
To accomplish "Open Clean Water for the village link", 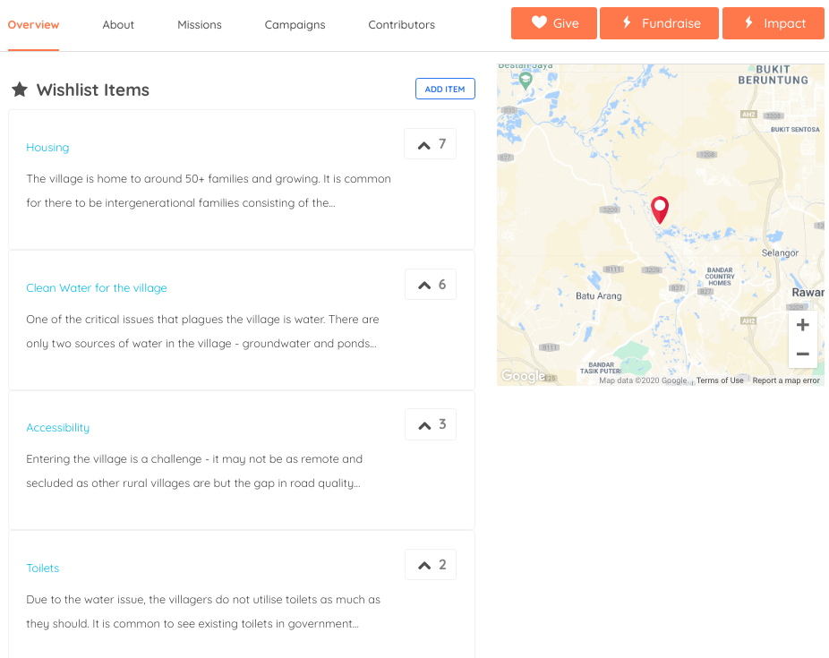I will [97, 288].
